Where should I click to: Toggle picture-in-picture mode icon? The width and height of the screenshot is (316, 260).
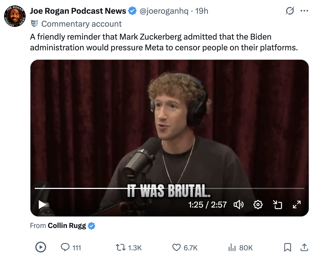[277, 205]
